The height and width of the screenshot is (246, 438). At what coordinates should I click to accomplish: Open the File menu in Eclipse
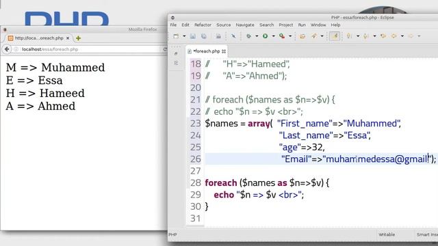click(173, 25)
